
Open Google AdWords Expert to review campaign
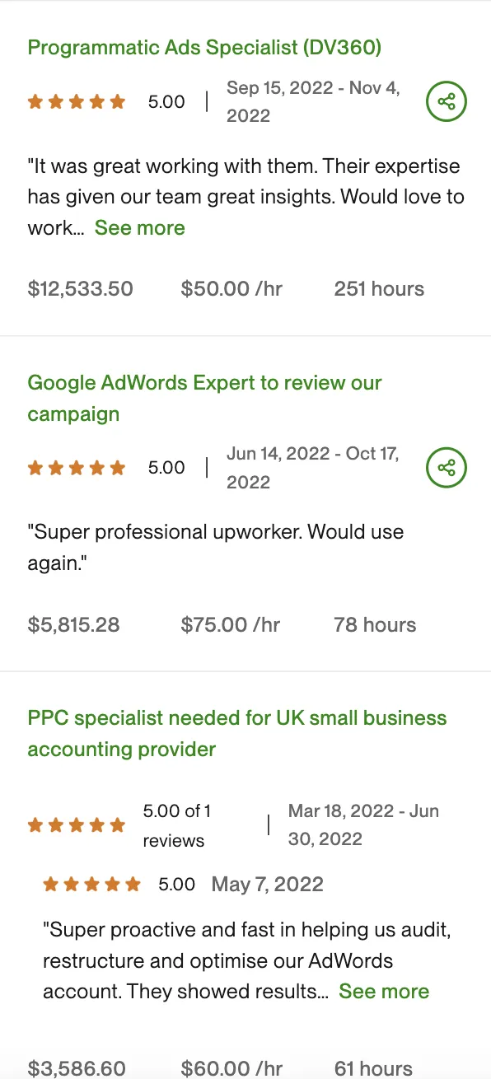pyautogui.click(x=205, y=399)
